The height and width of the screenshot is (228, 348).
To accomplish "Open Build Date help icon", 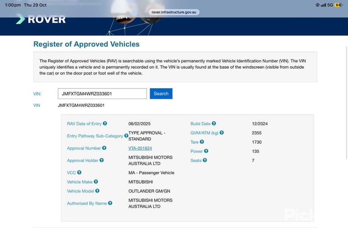I will click(214, 123).
